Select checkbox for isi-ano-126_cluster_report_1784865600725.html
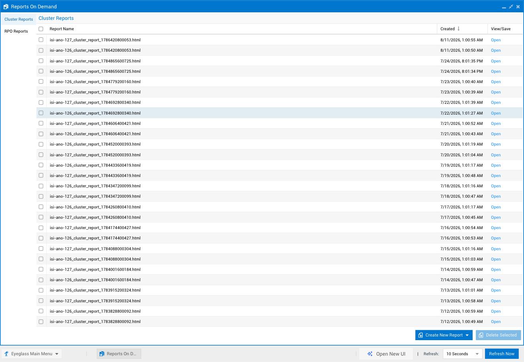Screen dimensions: 524x362 pyautogui.click(x=41, y=71)
